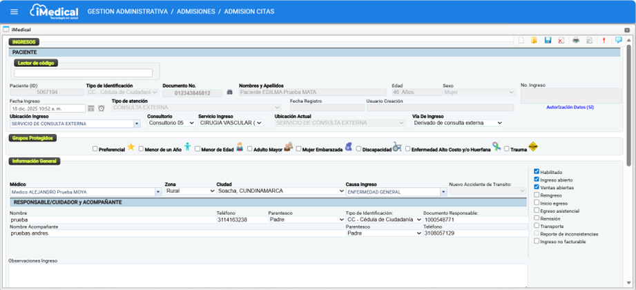Tick the Reingreso checkbox
The width and height of the screenshot is (636, 290).
[537, 195]
